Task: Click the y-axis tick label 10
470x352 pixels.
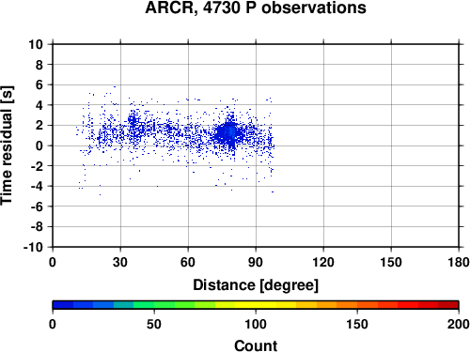Action: point(36,44)
